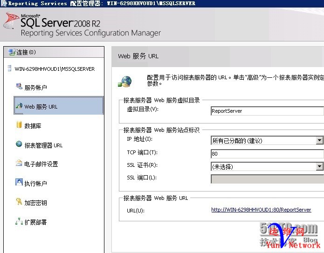The image size is (324, 253).
Task: Click the window title bar text
Action: coord(102,3)
